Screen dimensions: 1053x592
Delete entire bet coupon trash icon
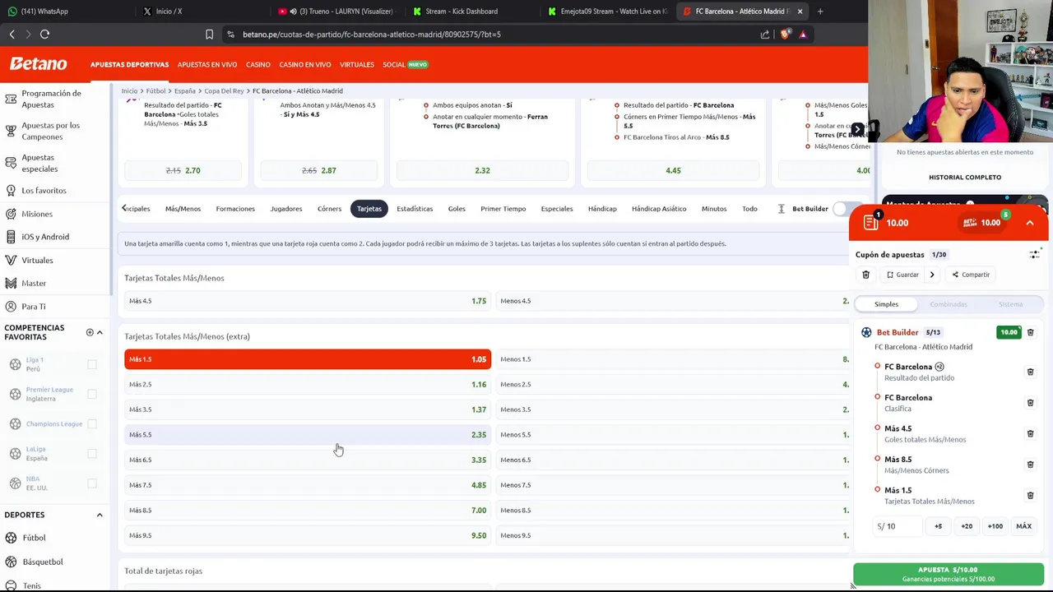[865, 275]
